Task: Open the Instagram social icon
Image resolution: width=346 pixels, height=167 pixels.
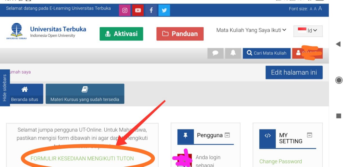Action: point(125,11)
